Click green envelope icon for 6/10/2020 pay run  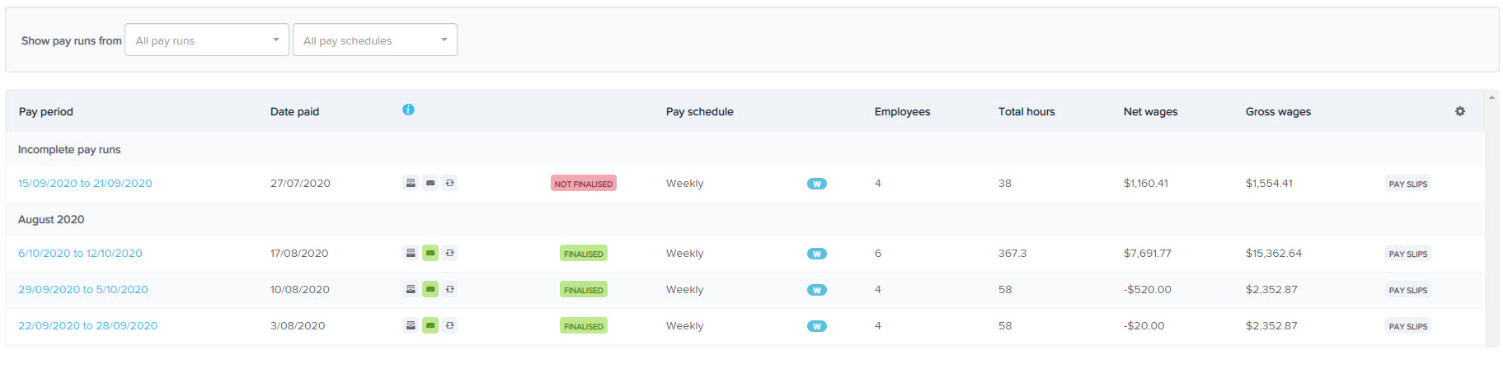point(430,253)
